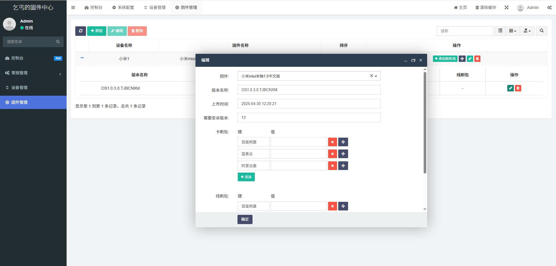Click the dialog scrollbar down arrow

click(x=425, y=209)
